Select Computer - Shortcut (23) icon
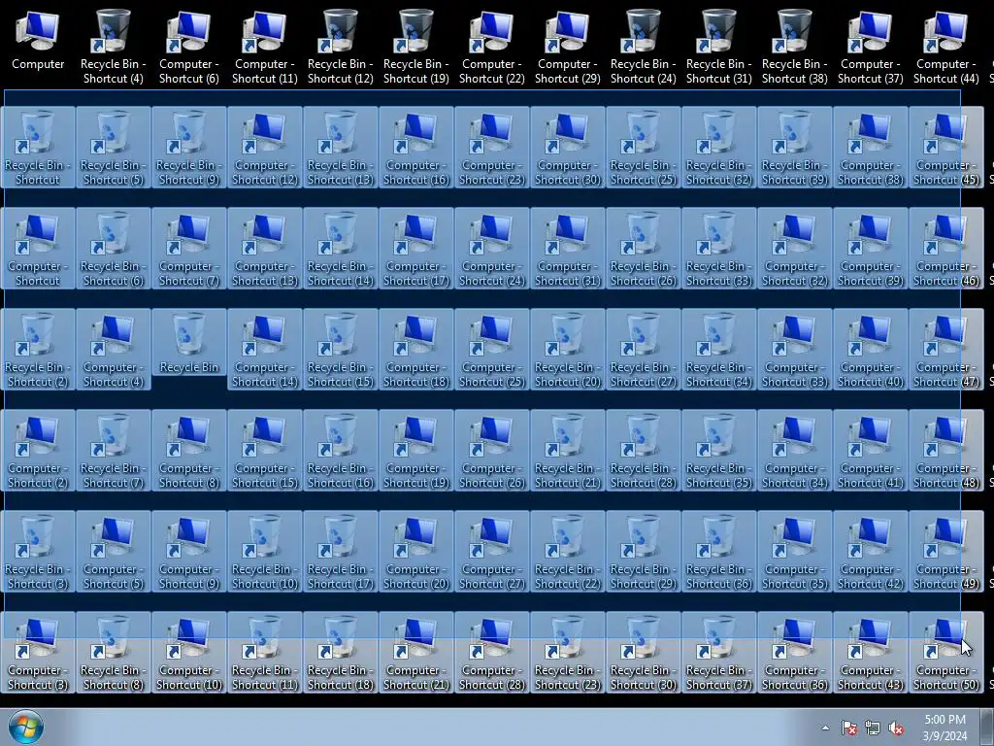 click(492, 148)
